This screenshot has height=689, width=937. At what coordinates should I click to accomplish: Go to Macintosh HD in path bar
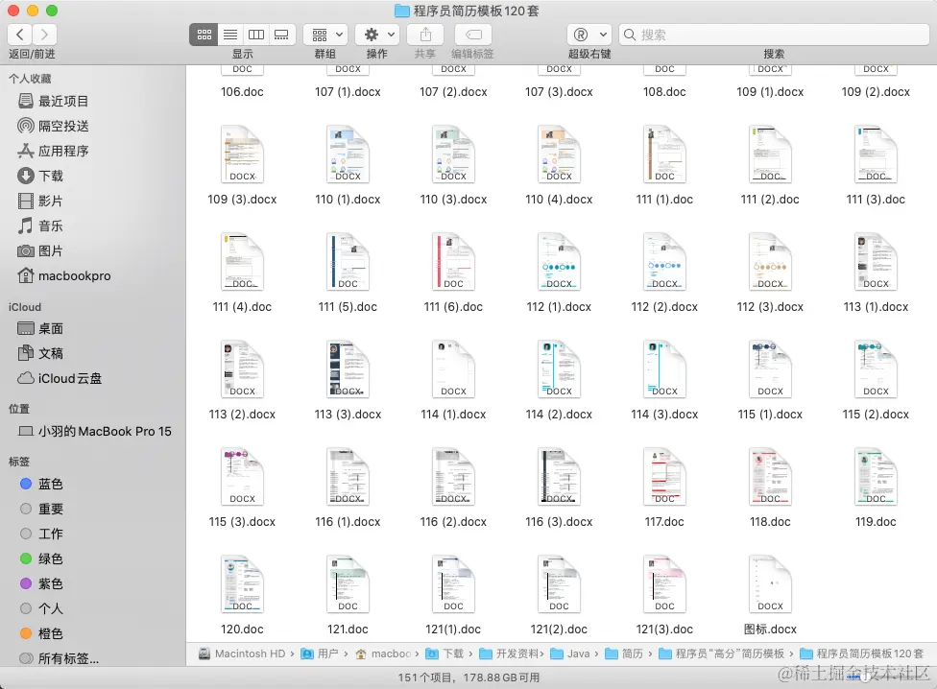pos(243,653)
